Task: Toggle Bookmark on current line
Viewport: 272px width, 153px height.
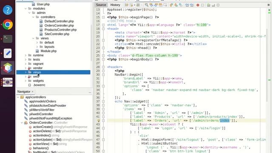Action: point(181,5)
